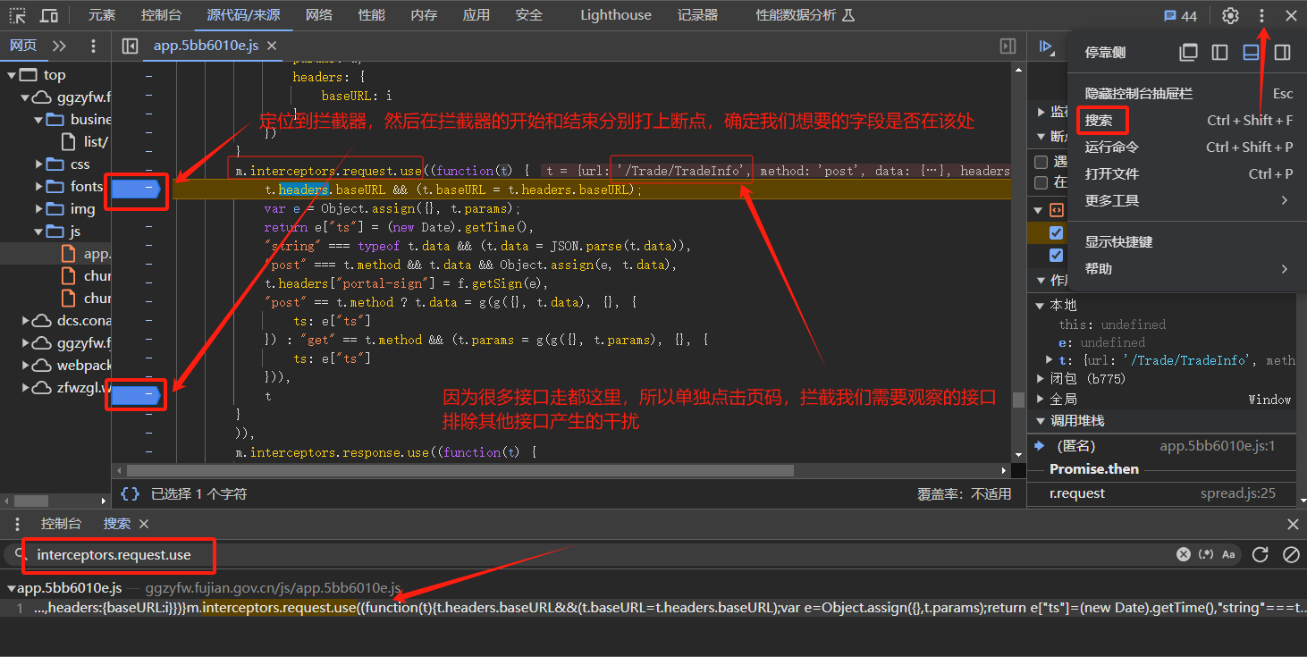Click the horizontal code editor scrollbar

[460, 470]
